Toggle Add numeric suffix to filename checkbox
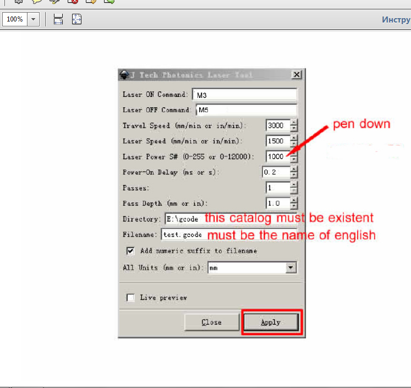 tap(130, 251)
